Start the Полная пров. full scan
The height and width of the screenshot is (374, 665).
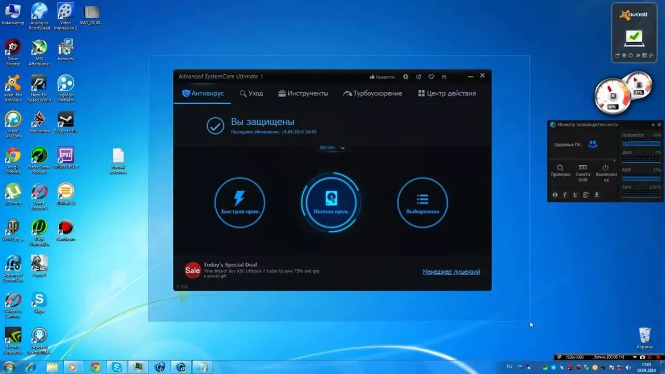pyautogui.click(x=331, y=202)
